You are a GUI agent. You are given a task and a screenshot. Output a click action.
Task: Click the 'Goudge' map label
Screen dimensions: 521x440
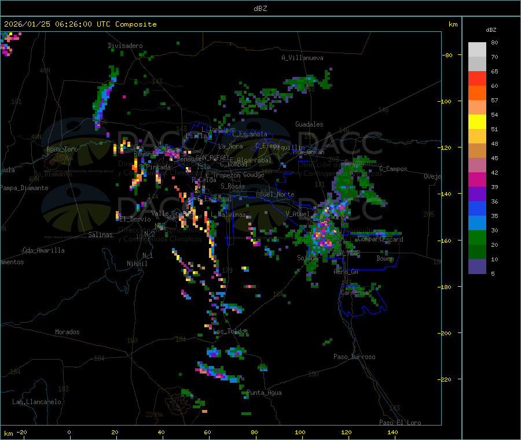254,175
